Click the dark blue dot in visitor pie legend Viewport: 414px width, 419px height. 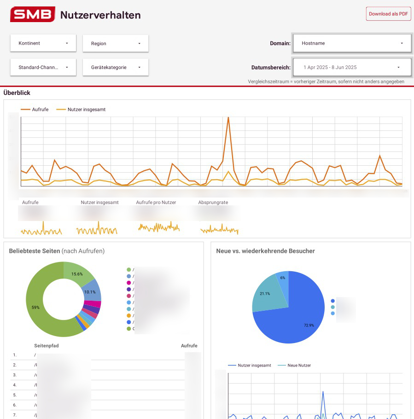click(332, 300)
